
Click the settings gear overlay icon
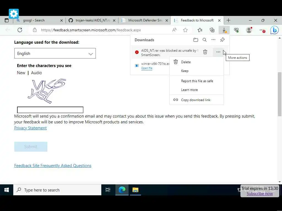coord(14,14)
